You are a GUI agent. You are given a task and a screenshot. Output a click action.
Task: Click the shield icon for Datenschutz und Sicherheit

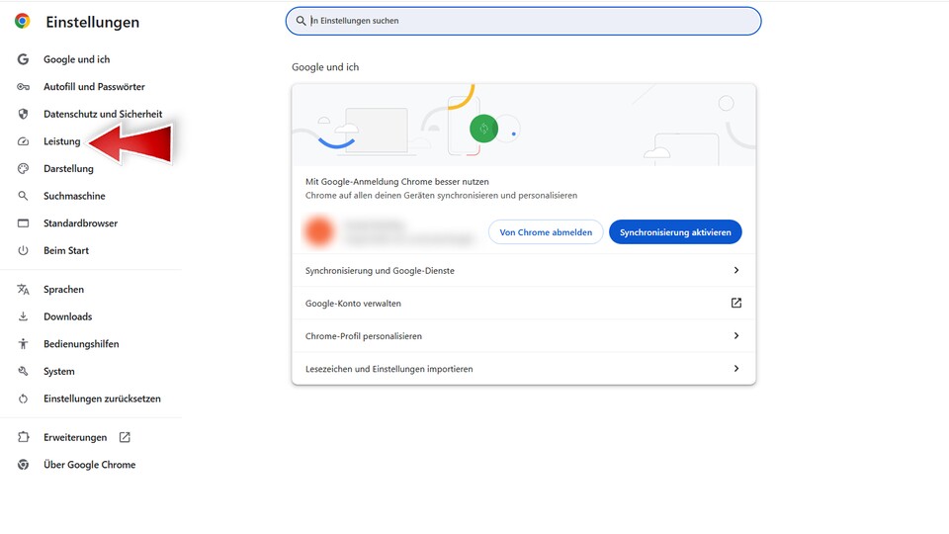click(x=23, y=114)
